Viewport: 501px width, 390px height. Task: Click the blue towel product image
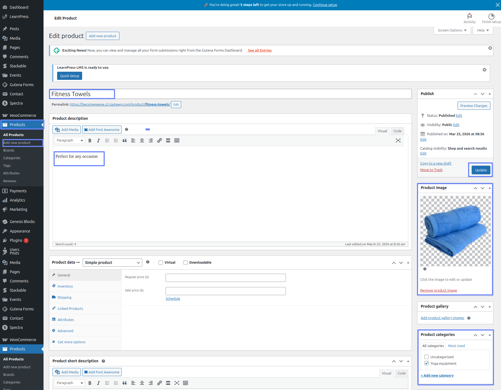(x=455, y=231)
